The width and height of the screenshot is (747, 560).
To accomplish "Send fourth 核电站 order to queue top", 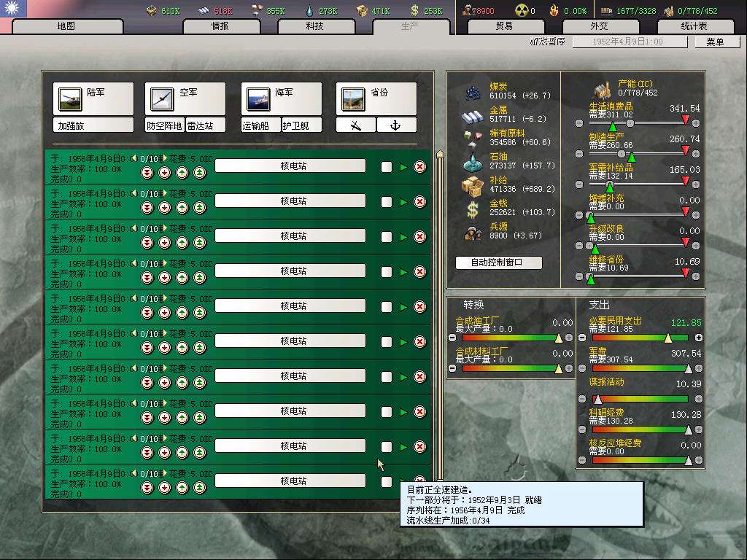I will click(x=200, y=278).
